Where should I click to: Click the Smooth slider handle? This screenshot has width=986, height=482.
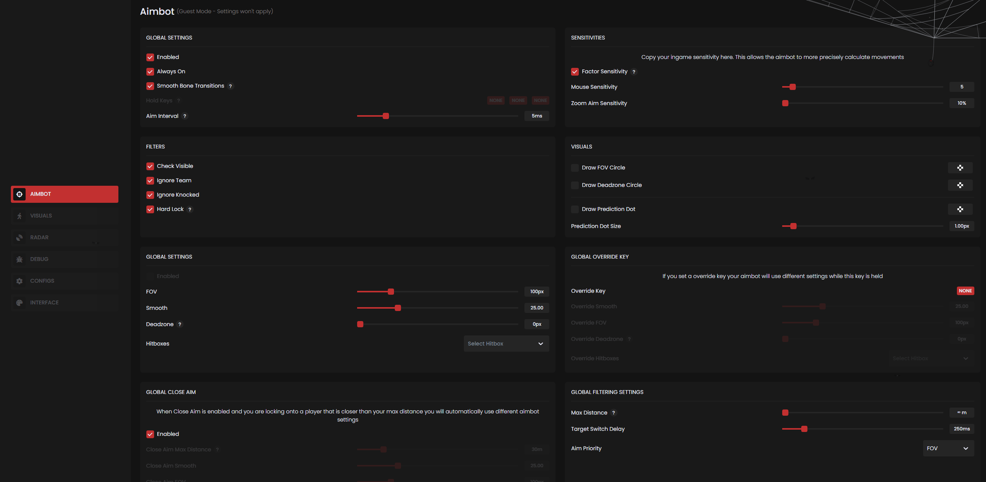[398, 308]
